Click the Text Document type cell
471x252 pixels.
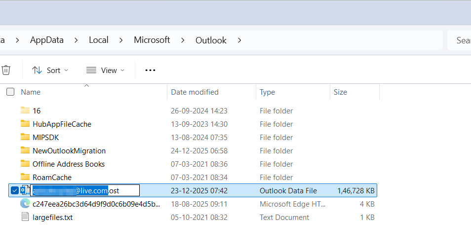coord(284,217)
